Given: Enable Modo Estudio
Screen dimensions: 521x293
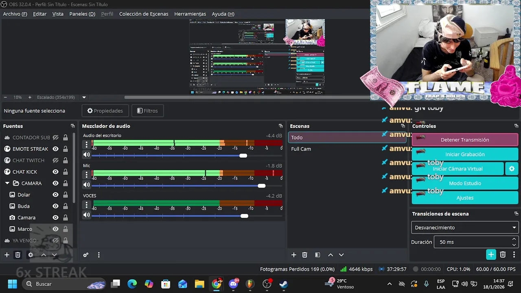Looking at the screenshot, I should [465, 183].
